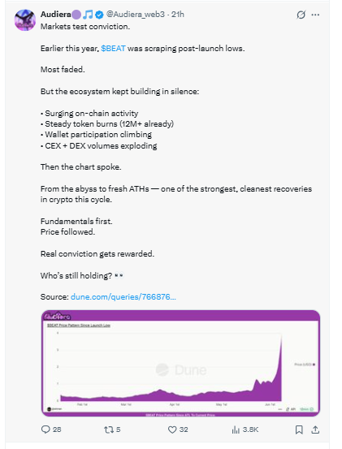The image size is (342, 449).
Task: Click the chart title under Audiera logo
Action: (x=79, y=326)
